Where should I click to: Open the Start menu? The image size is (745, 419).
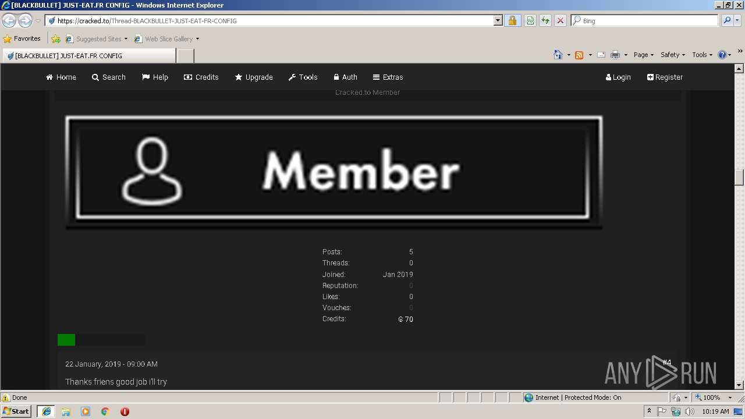point(16,411)
